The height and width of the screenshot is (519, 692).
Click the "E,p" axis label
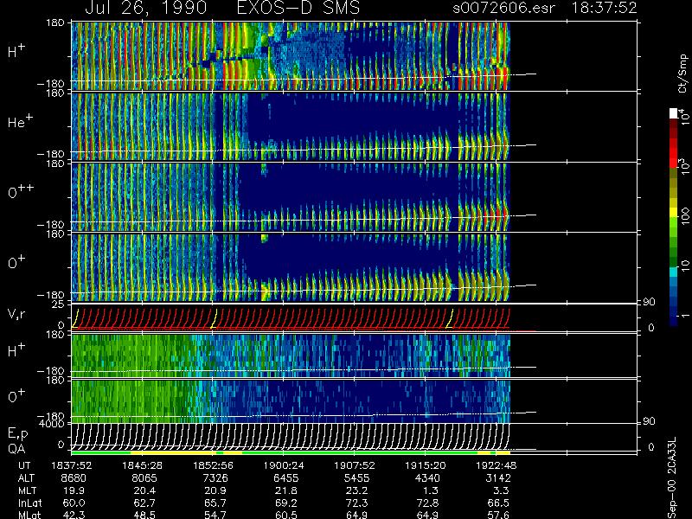[17, 434]
